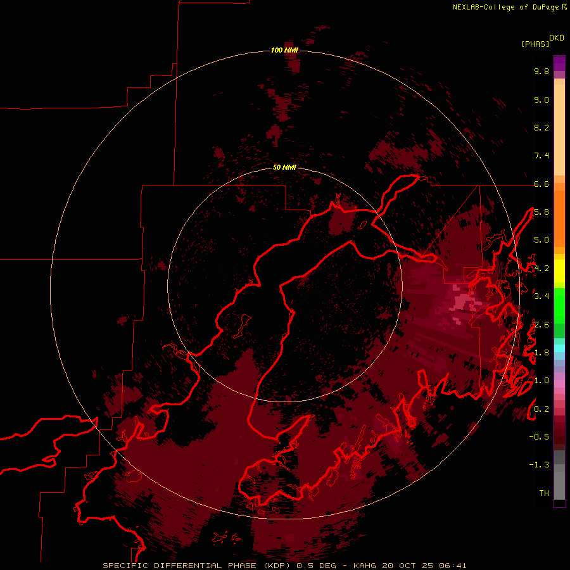Pick the purple segment of the color bar
This screenshot has width=570, height=570.
click(x=559, y=63)
